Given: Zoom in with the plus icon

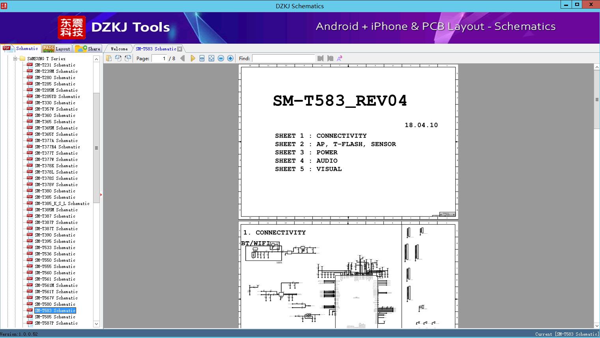Looking at the screenshot, I should coord(230,58).
